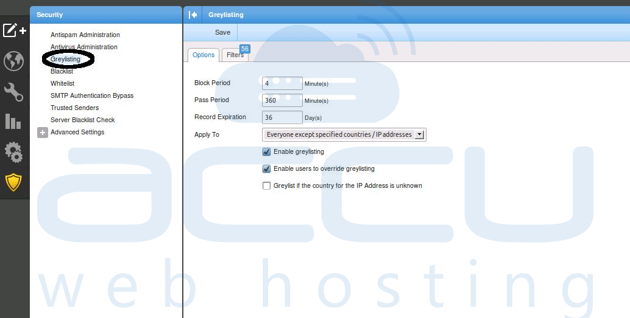Expand the Advanced Settings tree node
This screenshot has width=630, height=318.
pyautogui.click(x=43, y=133)
